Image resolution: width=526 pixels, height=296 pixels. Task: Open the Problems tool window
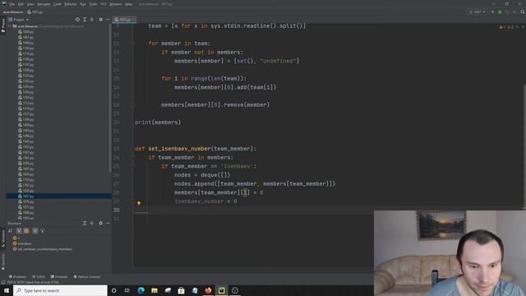tap(17, 277)
